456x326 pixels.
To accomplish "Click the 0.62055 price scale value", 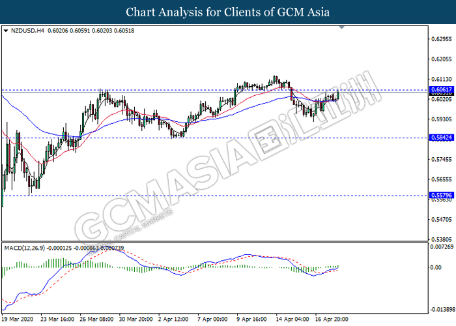I will pos(442,59).
